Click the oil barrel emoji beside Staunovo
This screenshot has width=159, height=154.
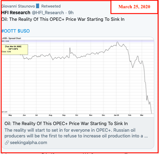38,6
